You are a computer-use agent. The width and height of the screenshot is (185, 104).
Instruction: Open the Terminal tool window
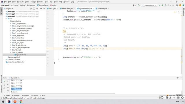coord(26,96)
